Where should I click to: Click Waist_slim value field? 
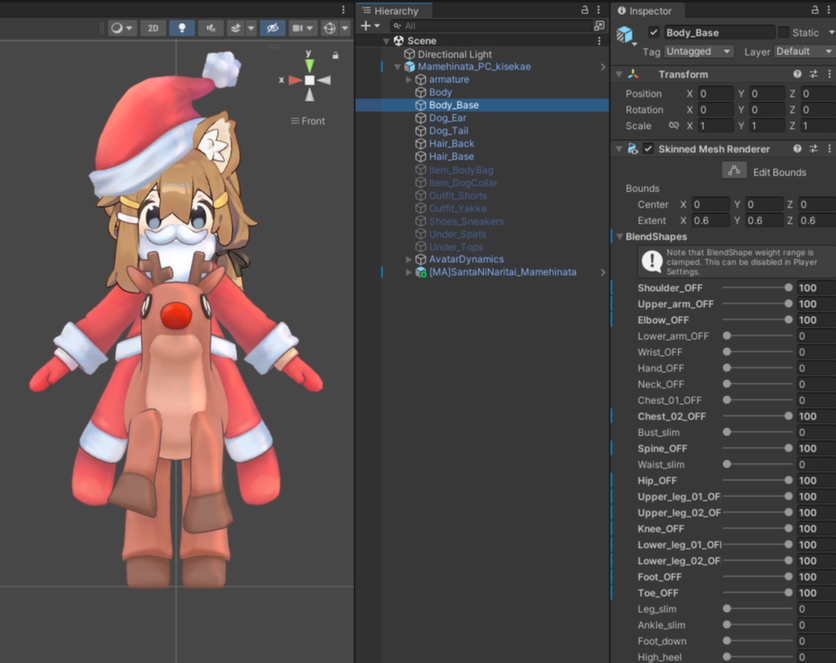coord(816,464)
